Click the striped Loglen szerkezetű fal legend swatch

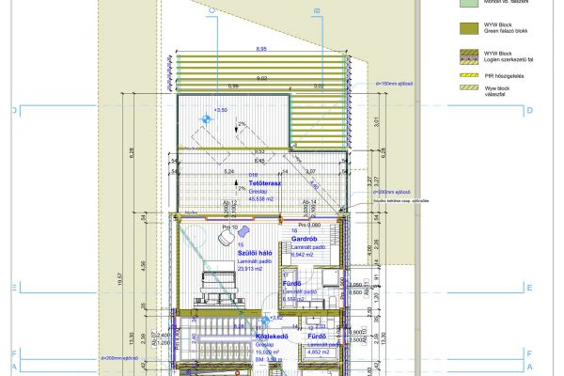click(x=469, y=56)
